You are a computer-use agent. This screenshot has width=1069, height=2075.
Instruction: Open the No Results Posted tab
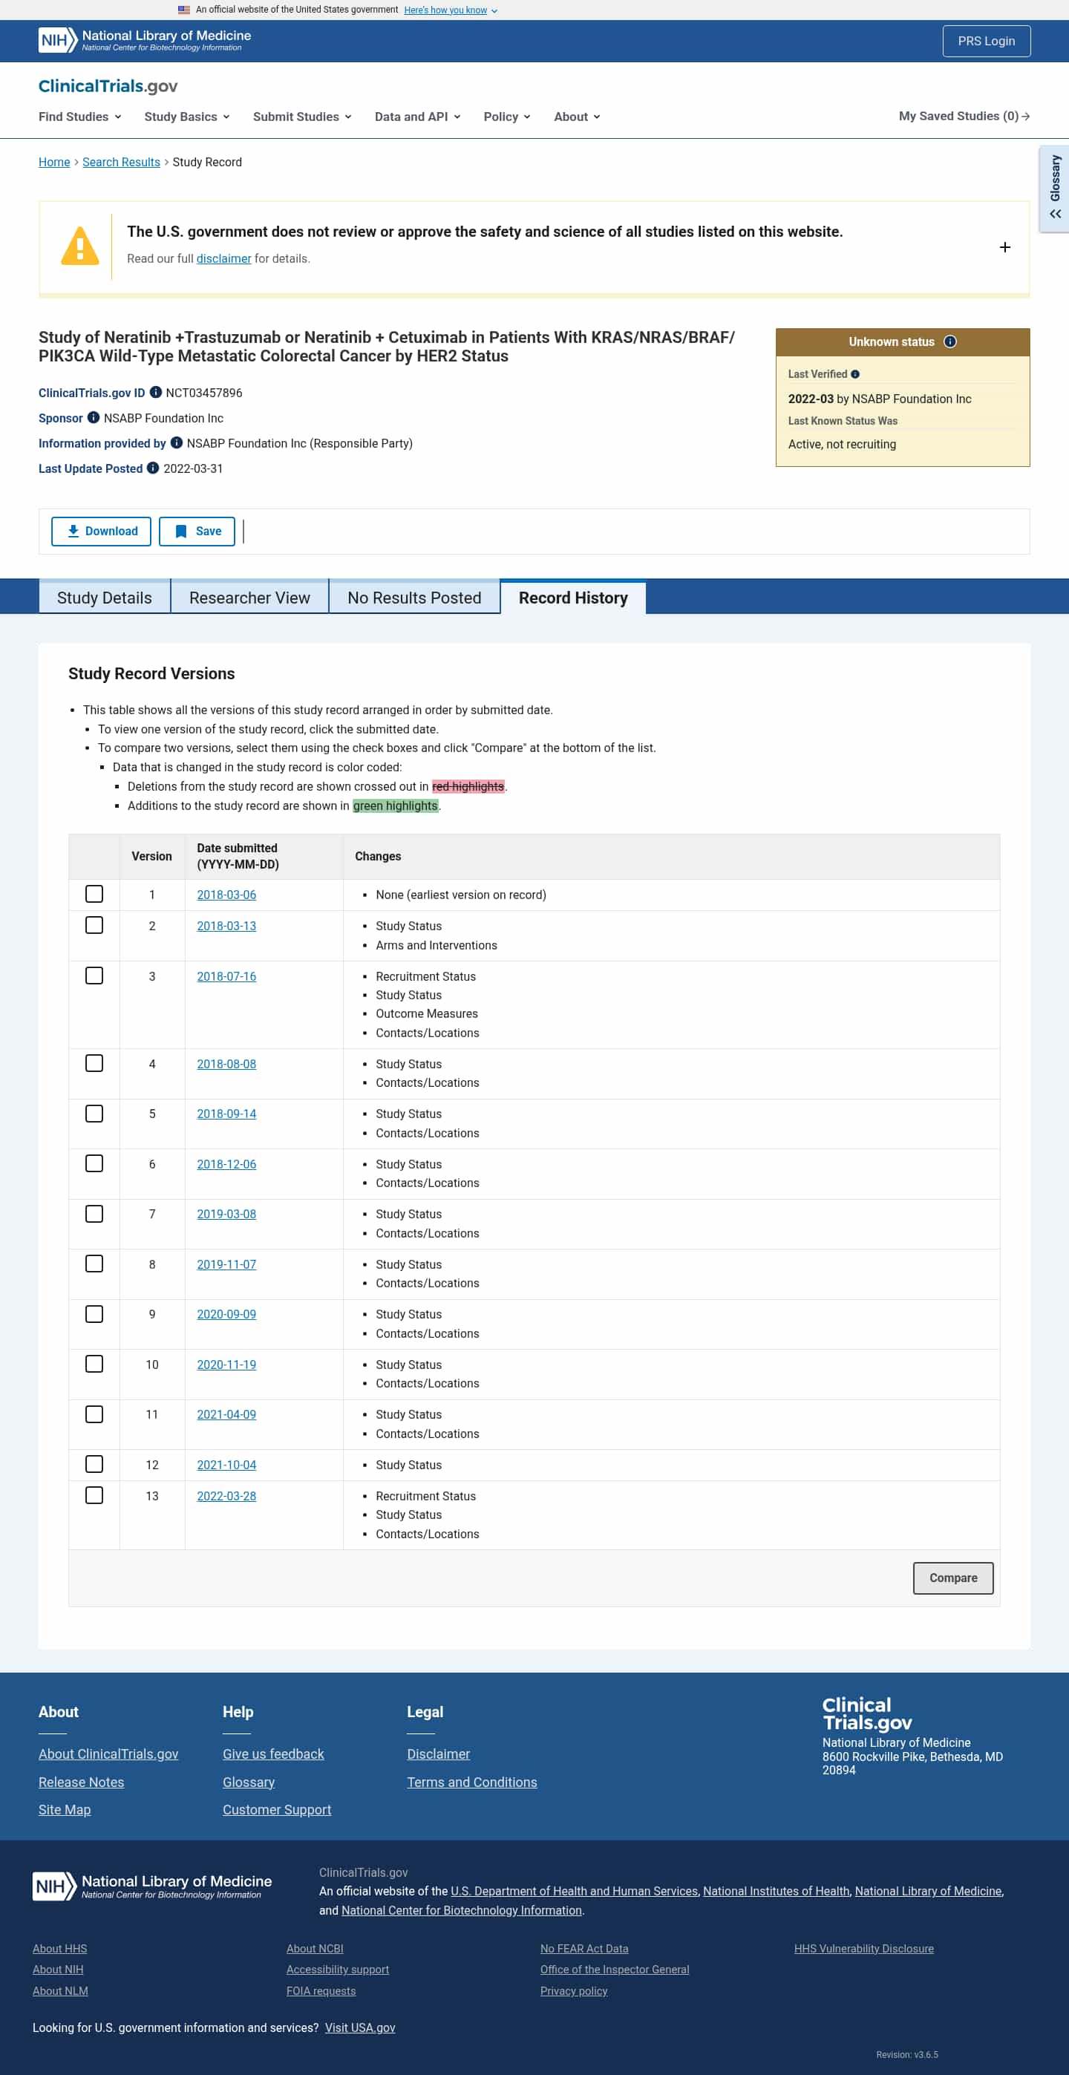pyautogui.click(x=414, y=598)
